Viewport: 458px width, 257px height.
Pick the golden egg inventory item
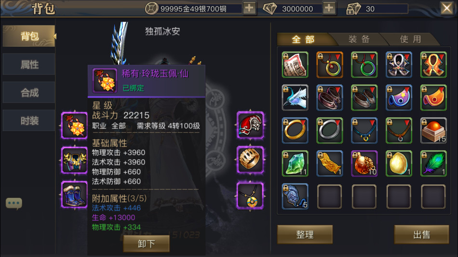[399, 164]
